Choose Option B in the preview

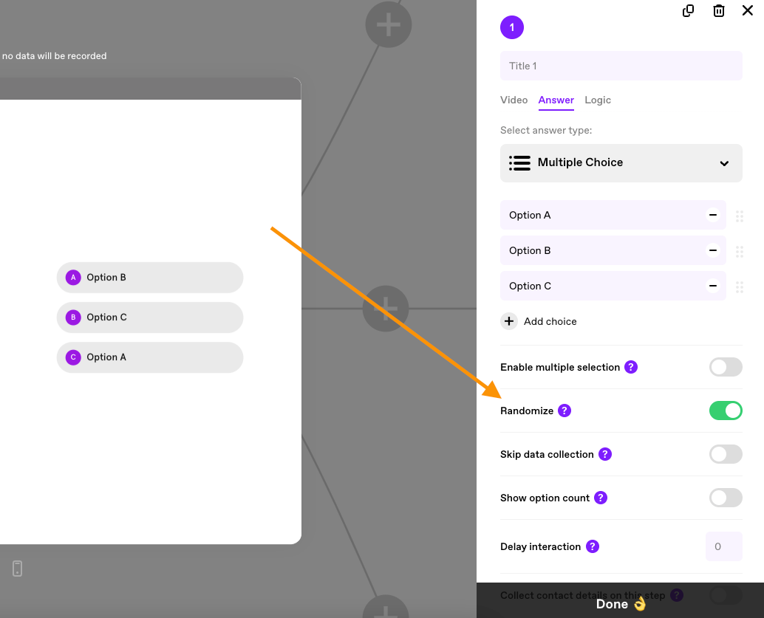[x=149, y=278]
